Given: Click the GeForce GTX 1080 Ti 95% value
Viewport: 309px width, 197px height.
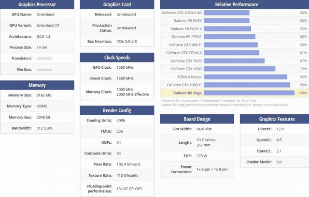Looking at the screenshot, I should tap(303, 85).
